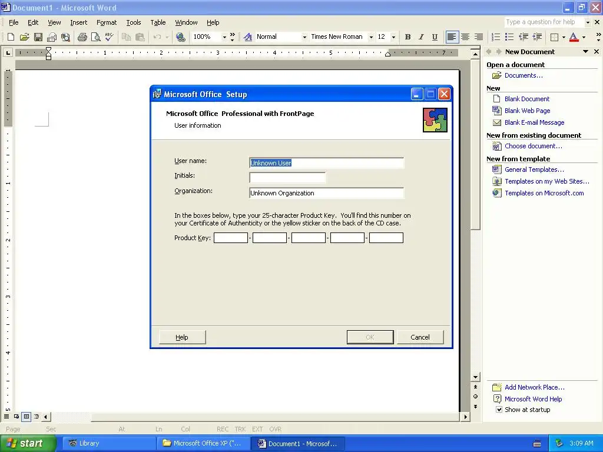Image resolution: width=603 pixels, height=452 pixels.
Task: Open the Zoom 100% dropdown
Action: [x=224, y=37]
